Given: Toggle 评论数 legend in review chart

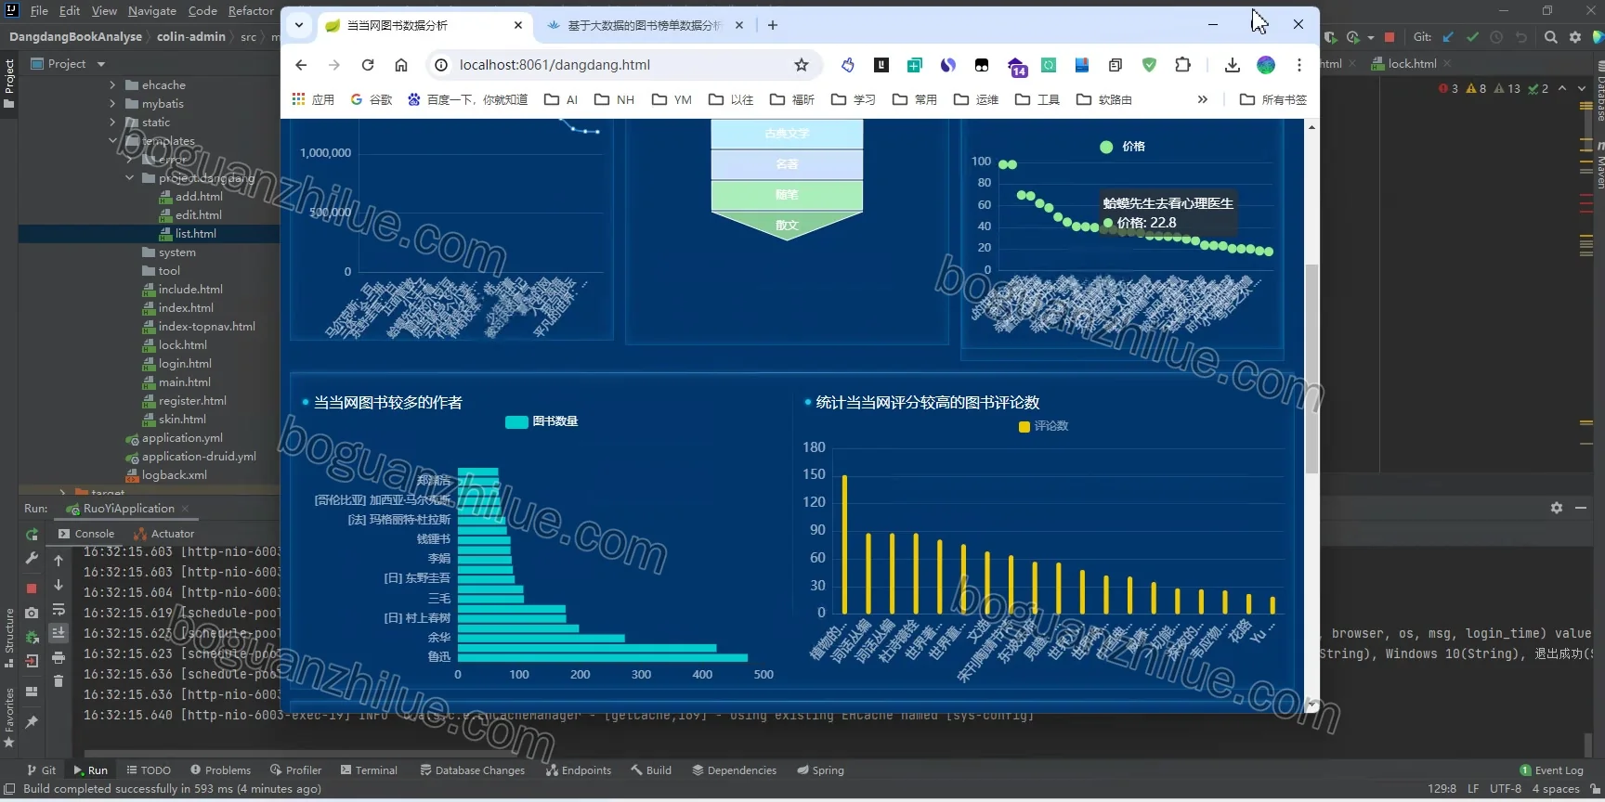Looking at the screenshot, I should click(x=1044, y=426).
